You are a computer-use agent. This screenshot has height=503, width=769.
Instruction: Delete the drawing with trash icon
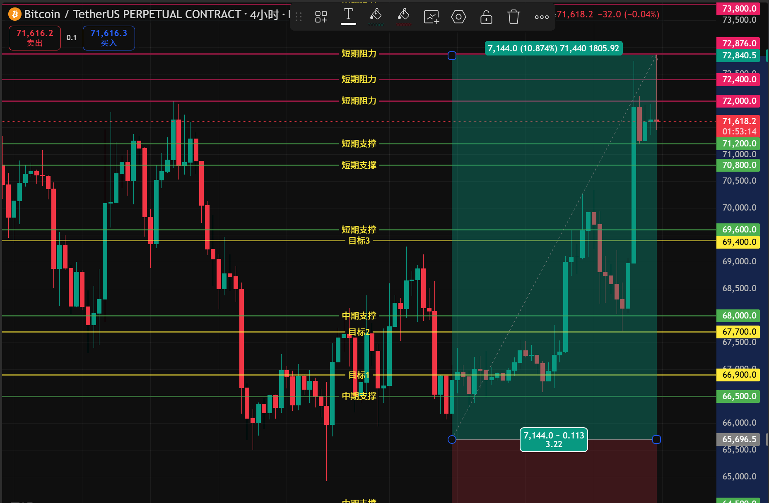tap(513, 17)
